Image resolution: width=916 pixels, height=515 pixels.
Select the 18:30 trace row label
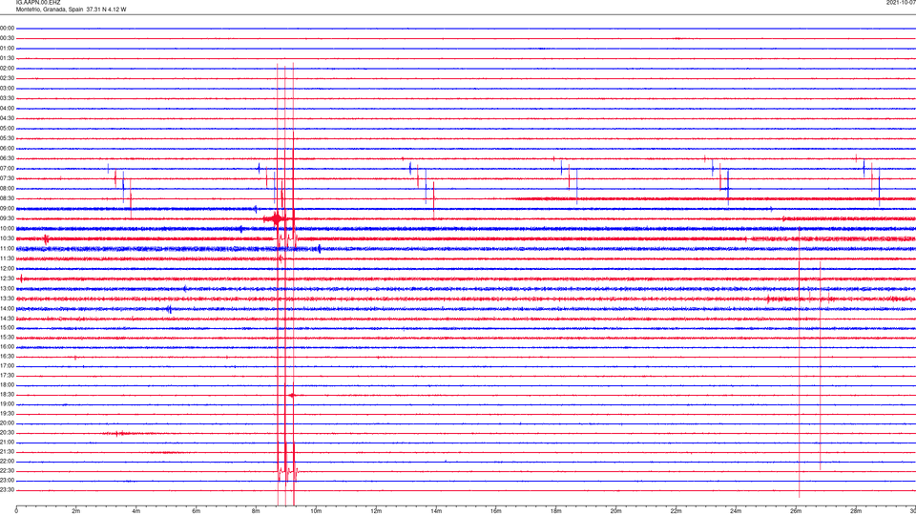click(7, 394)
